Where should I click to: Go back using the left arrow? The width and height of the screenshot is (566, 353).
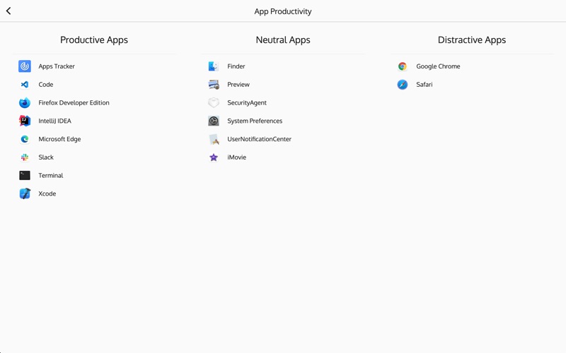[8, 11]
